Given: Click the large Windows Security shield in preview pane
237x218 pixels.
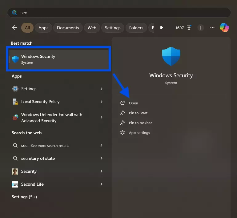Looking at the screenshot, I should [x=171, y=56].
